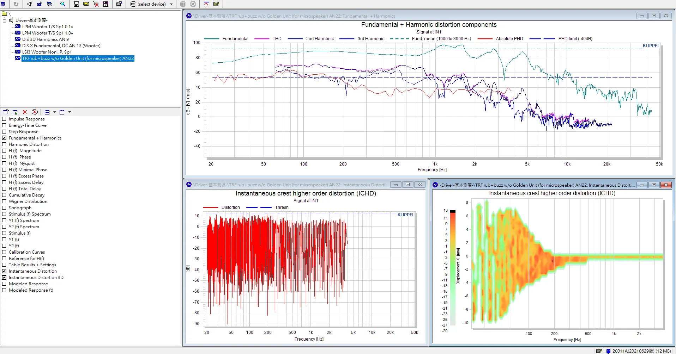Select DIS 3D Harmonics AN 9 operation

(x=45, y=39)
